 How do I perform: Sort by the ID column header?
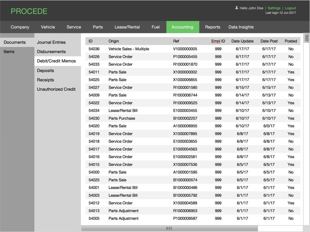click(x=91, y=41)
